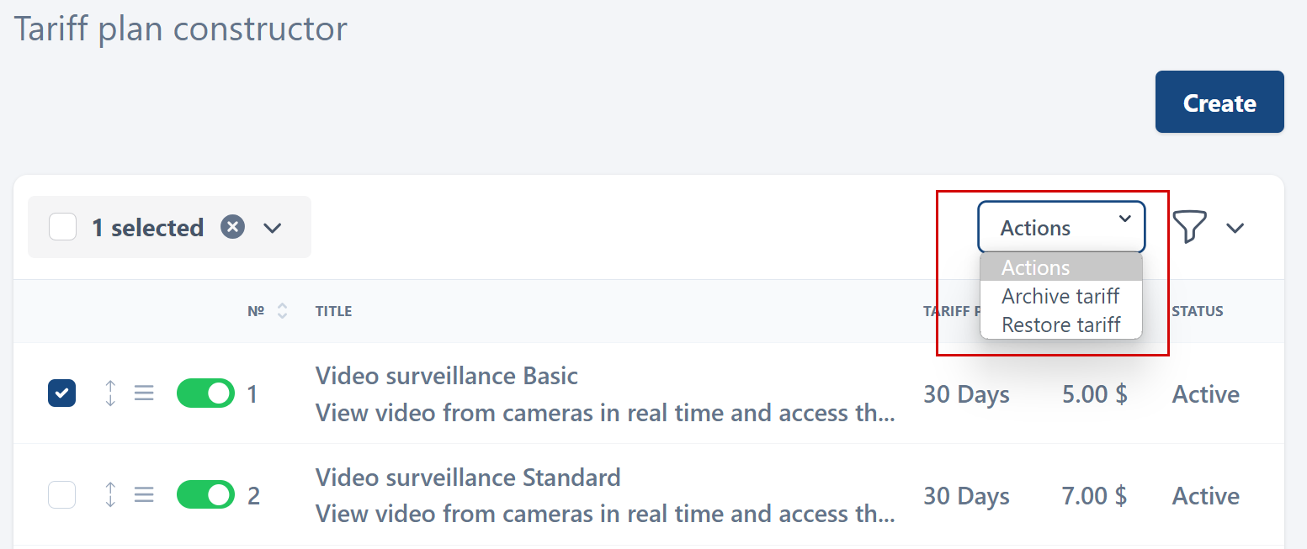
Task: Open the Video surveillance Basic tariff link
Action: [446, 376]
